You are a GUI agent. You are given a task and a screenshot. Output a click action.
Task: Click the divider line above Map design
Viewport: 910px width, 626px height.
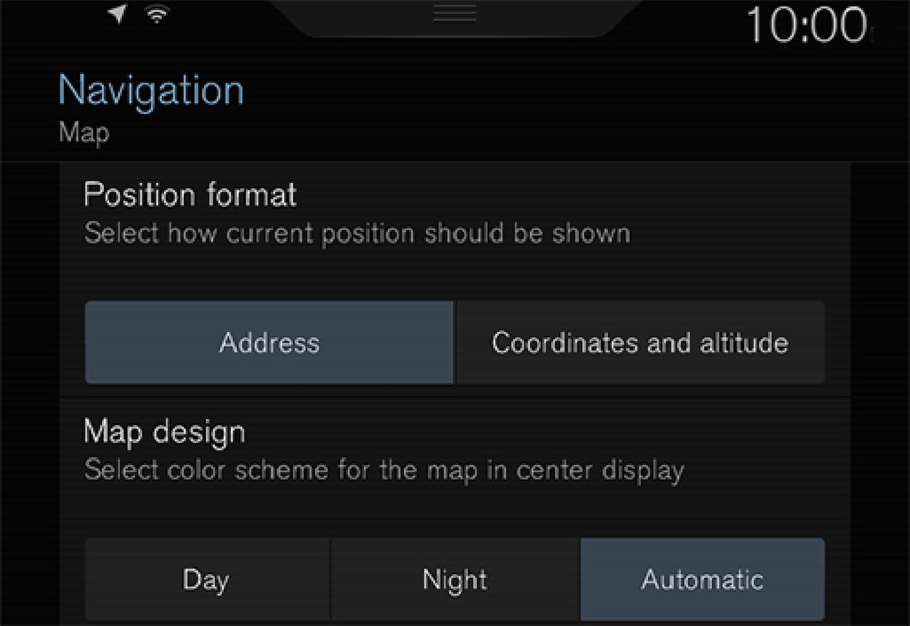(455, 398)
